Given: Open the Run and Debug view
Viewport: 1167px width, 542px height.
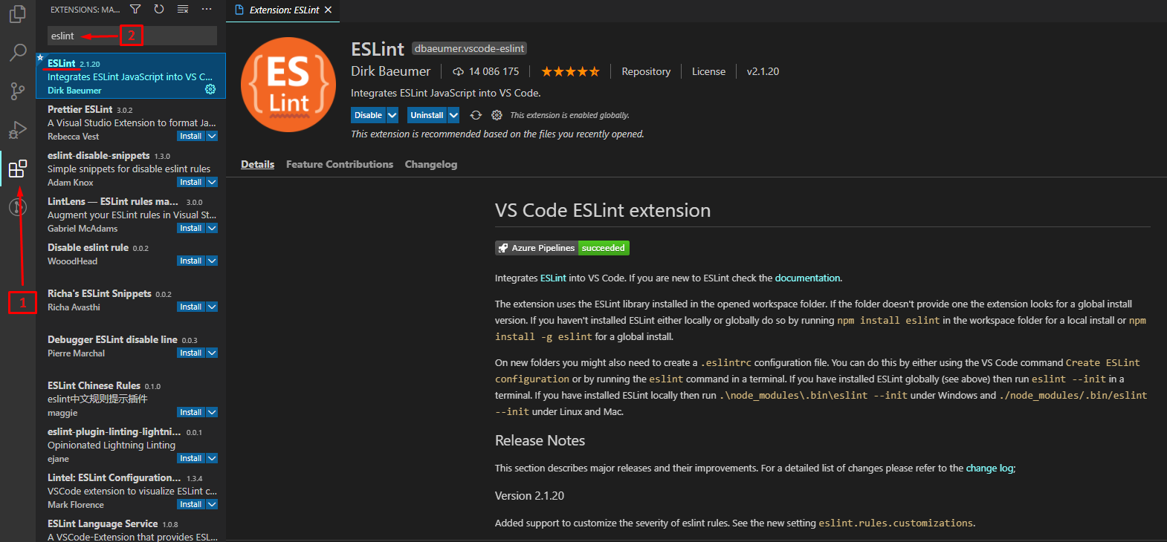Looking at the screenshot, I should (18, 129).
